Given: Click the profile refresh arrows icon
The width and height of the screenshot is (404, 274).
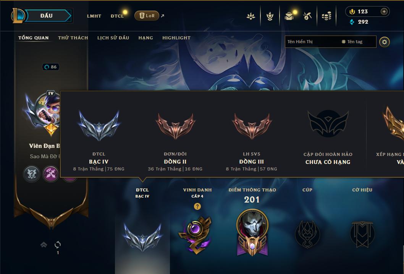Looking at the screenshot, I should 58,245.
